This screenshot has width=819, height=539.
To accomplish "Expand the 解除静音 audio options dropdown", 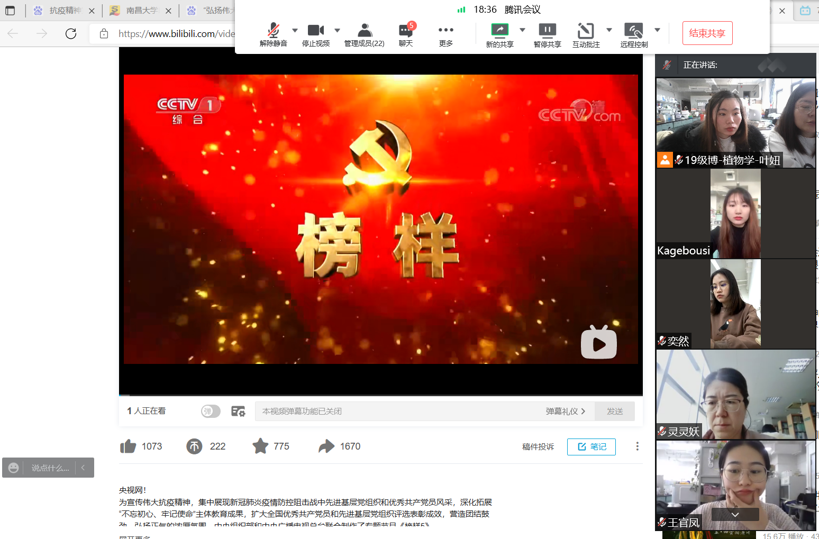I will (294, 30).
